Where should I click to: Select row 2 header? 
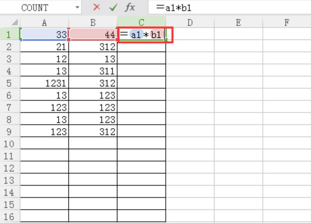(10, 46)
